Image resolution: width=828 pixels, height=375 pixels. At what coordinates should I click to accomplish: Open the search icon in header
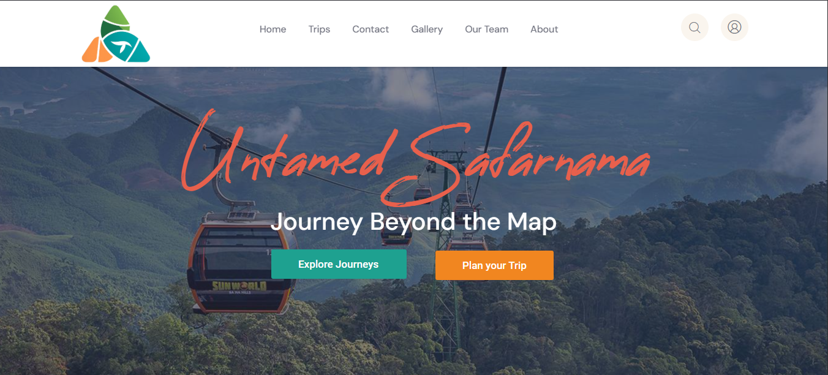click(694, 28)
